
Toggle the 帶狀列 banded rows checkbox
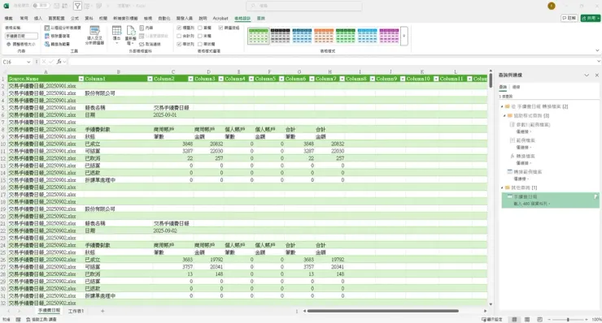pos(179,44)
